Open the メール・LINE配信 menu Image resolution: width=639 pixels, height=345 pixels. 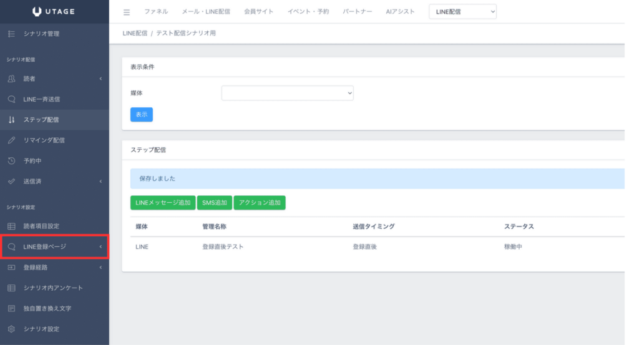click(206, 11)
